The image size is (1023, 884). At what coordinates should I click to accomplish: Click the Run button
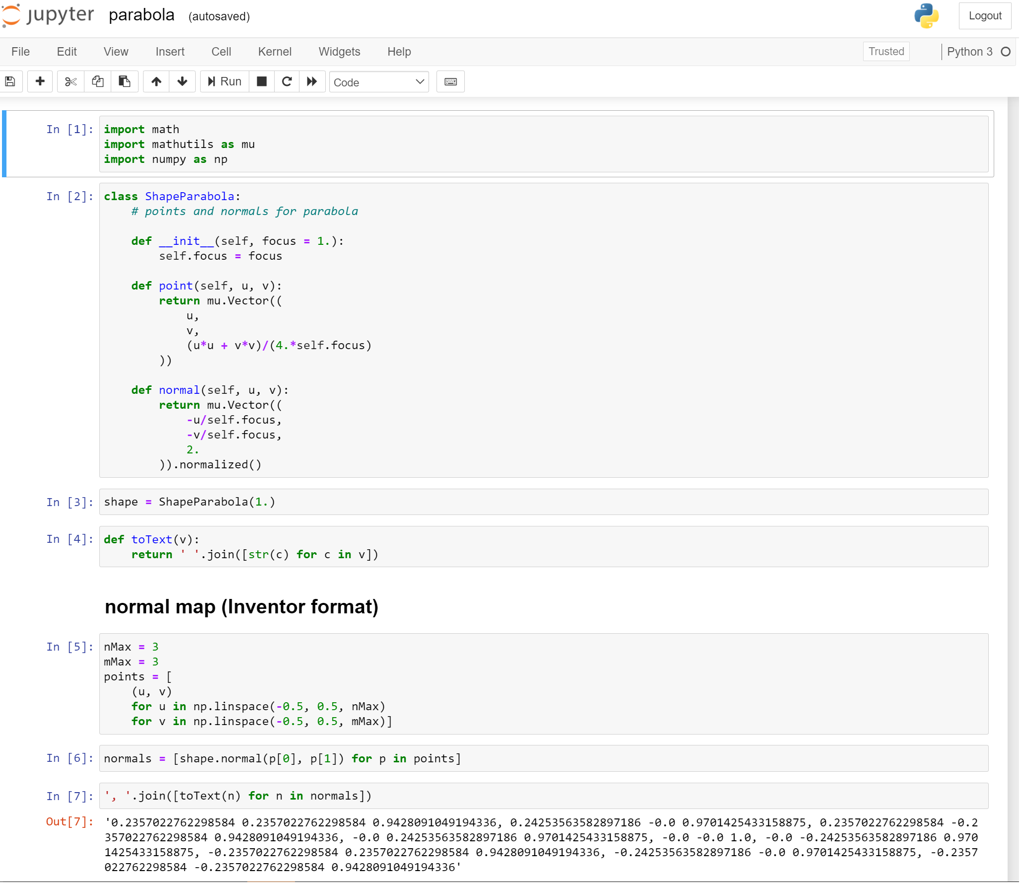(225, 82)
